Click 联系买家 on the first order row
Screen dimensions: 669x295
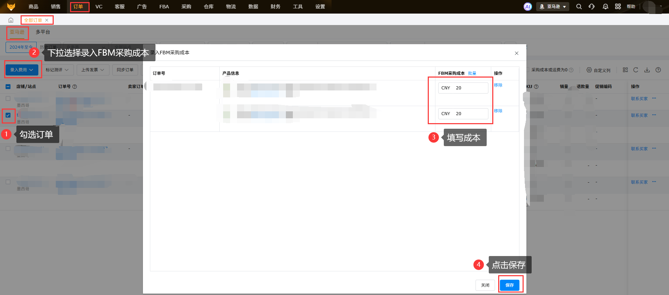click(639, 99)
